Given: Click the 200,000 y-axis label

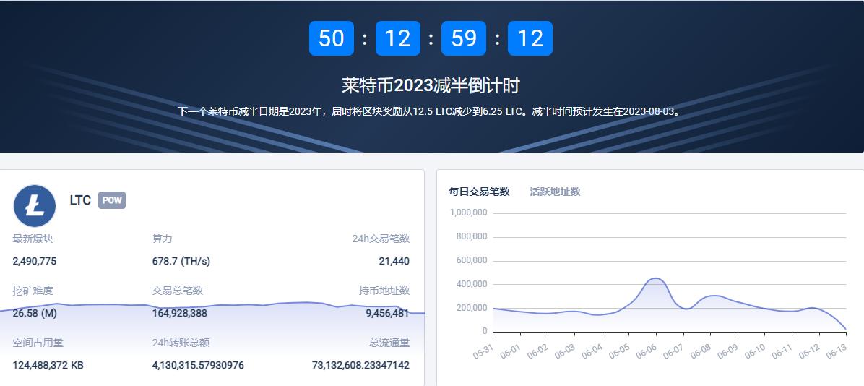Looking at the screenshot, I should pos(472,308).
